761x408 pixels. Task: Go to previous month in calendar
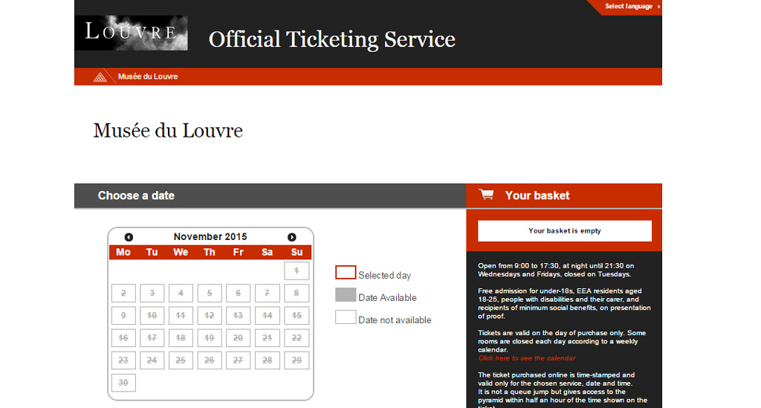129,237
